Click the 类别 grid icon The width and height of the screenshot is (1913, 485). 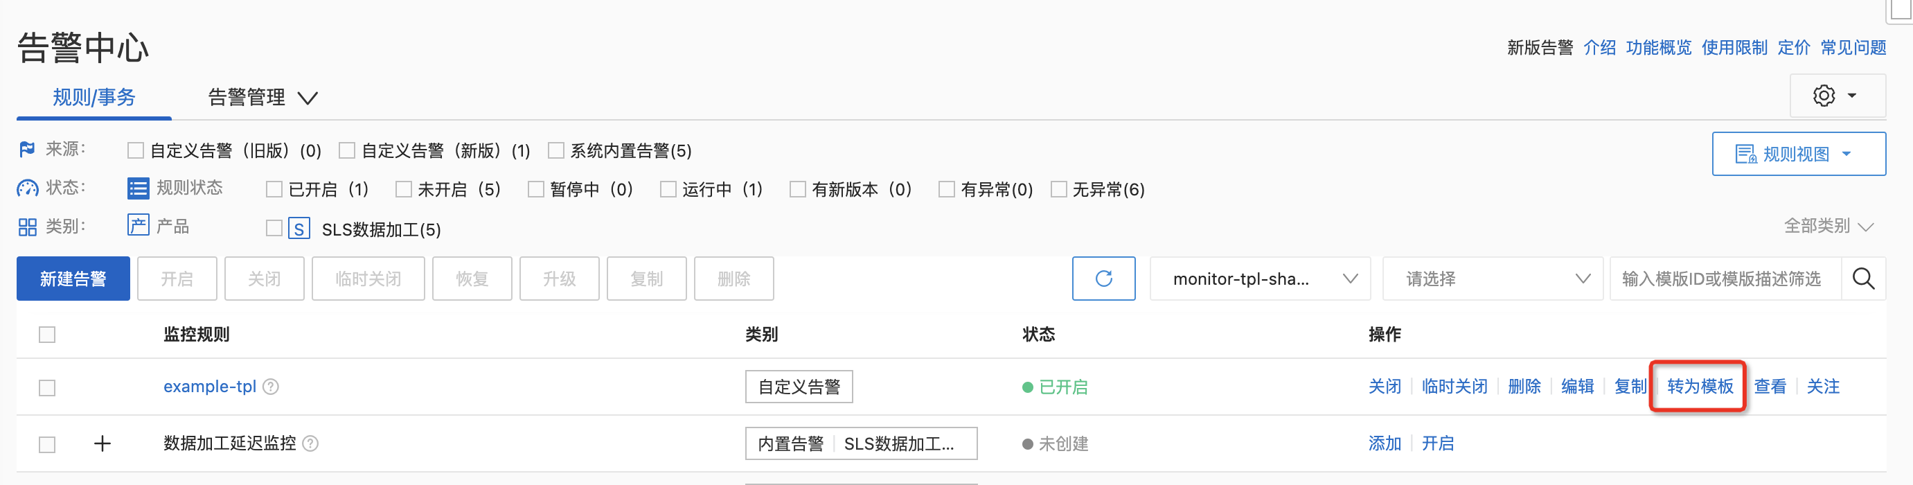[27, 227]
